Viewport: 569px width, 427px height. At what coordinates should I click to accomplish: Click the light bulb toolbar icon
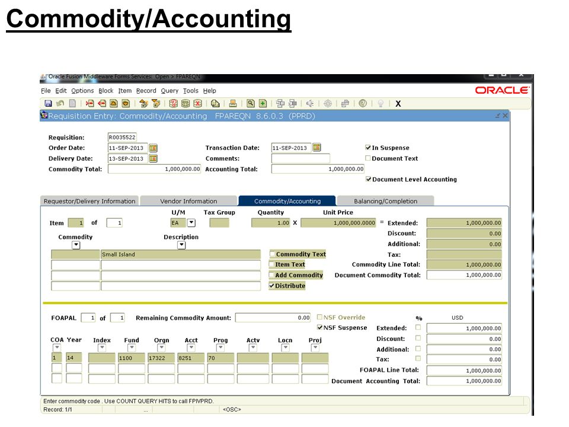coord(381,103)
